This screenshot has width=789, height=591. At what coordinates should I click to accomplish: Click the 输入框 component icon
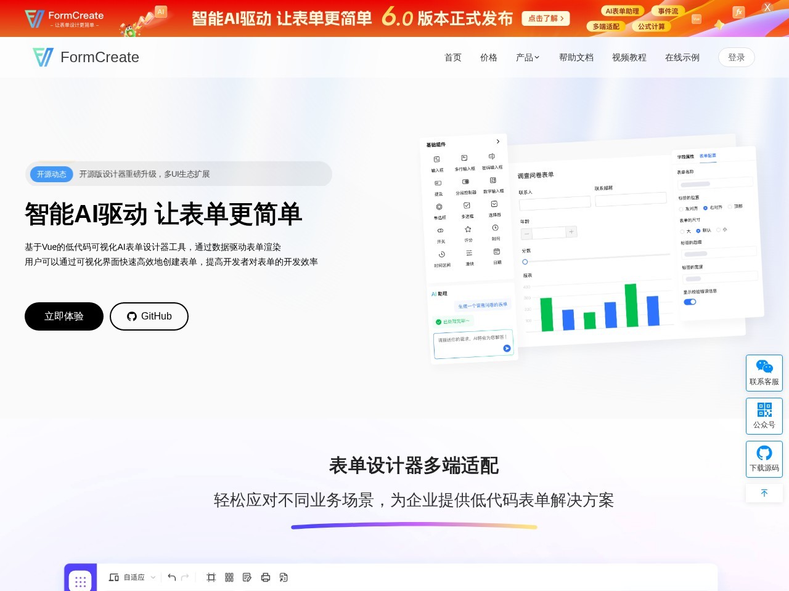(437, 159)
